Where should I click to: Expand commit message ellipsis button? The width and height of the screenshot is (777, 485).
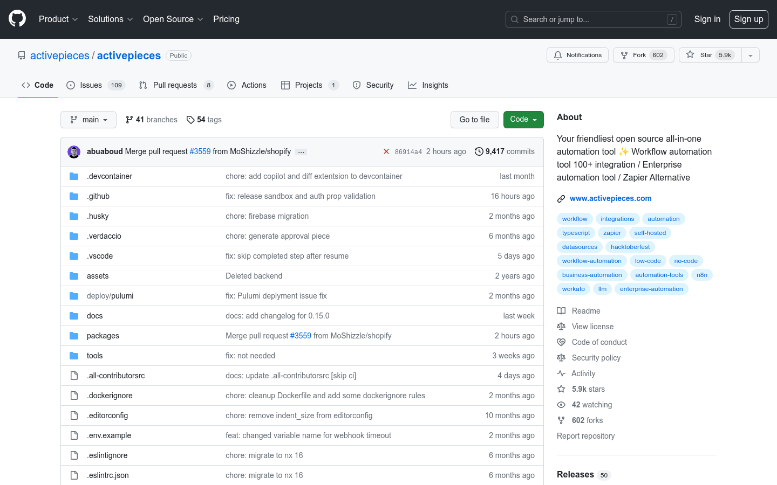pos(301,152)
